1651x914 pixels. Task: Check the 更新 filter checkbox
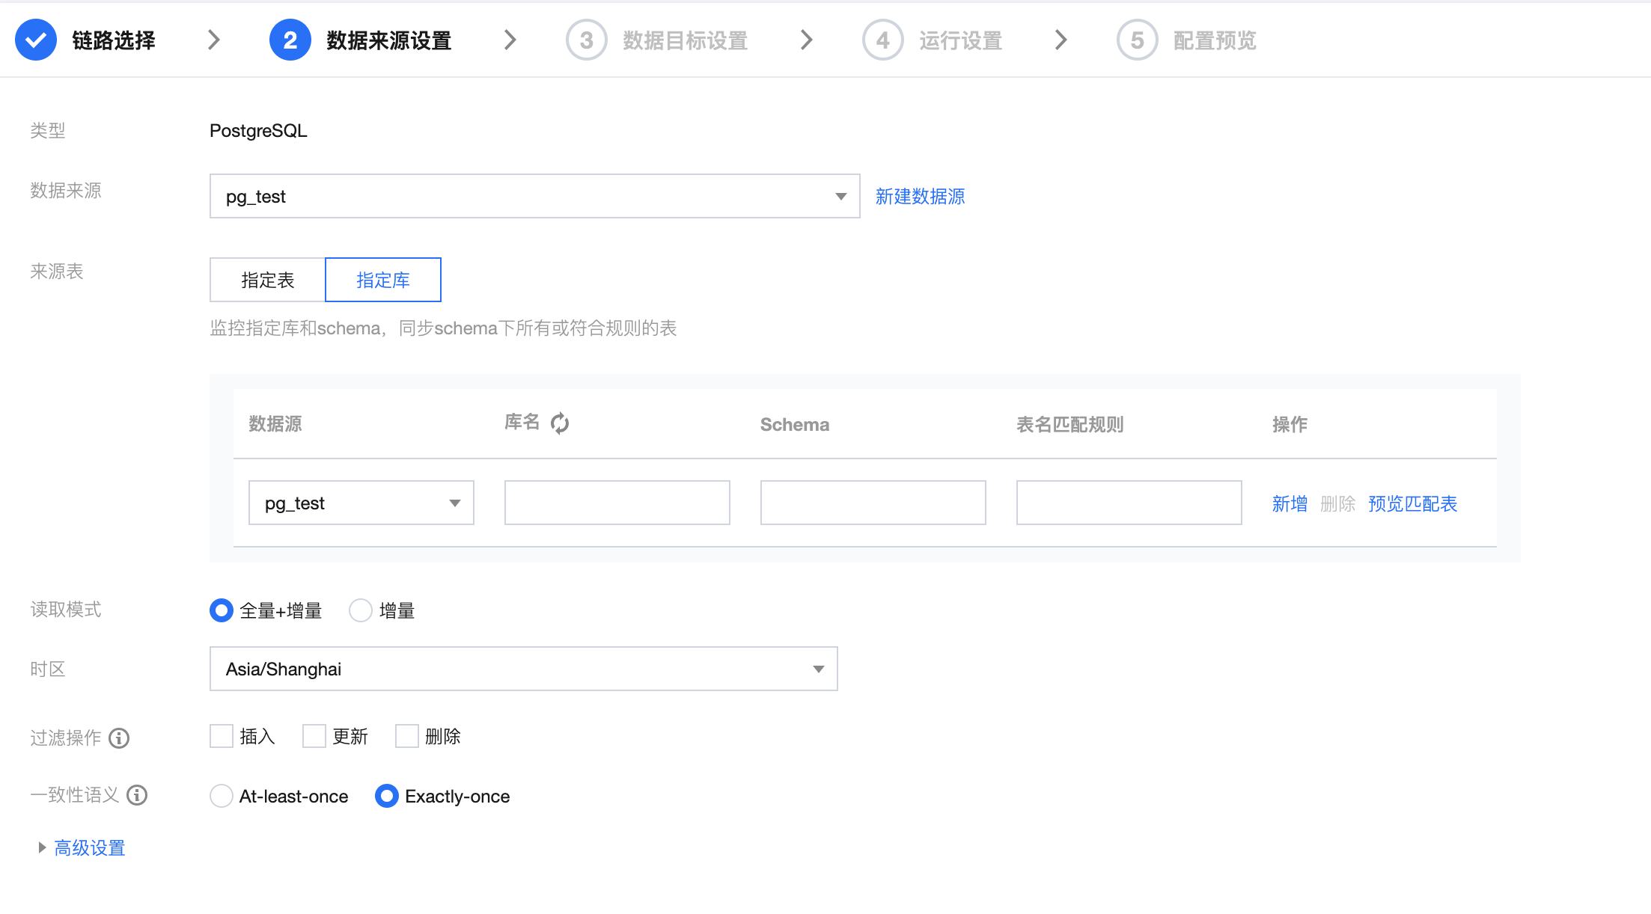pyautogui.click(x=314, y=736)
